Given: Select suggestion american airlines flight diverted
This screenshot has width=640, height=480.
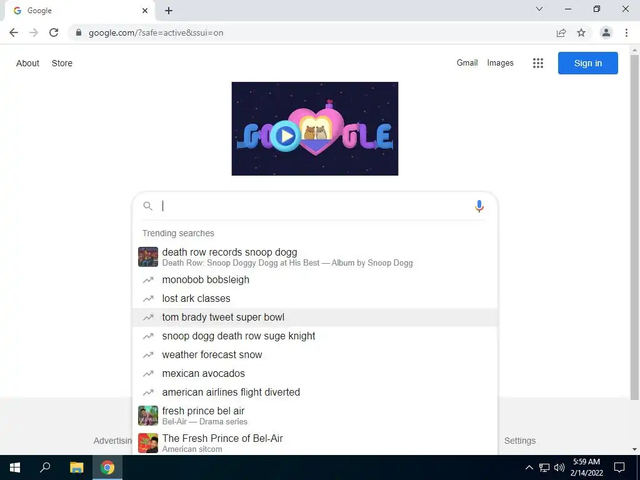Looking at the screenshot, I should (x=315, y=392).
